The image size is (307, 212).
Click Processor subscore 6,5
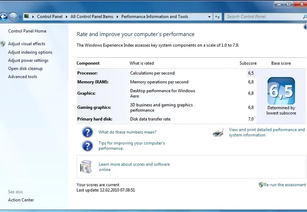[x=251, y=73]
